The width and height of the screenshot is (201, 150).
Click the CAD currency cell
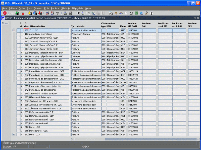123,82
